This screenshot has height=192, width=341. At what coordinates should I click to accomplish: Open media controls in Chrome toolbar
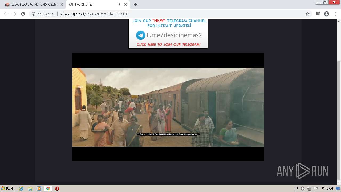point(318,14)
